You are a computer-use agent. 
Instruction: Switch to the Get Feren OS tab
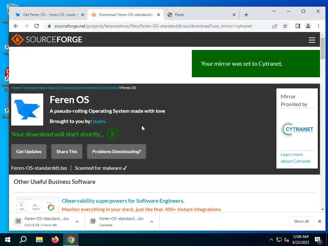click(x=50, y=15)
